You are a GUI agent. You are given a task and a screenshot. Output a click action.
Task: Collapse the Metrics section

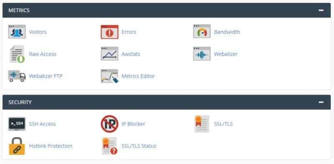pos(321,10)
